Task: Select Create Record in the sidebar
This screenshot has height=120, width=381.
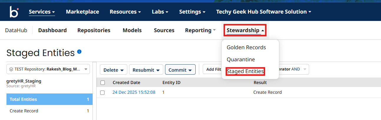Action: point(24,111)
